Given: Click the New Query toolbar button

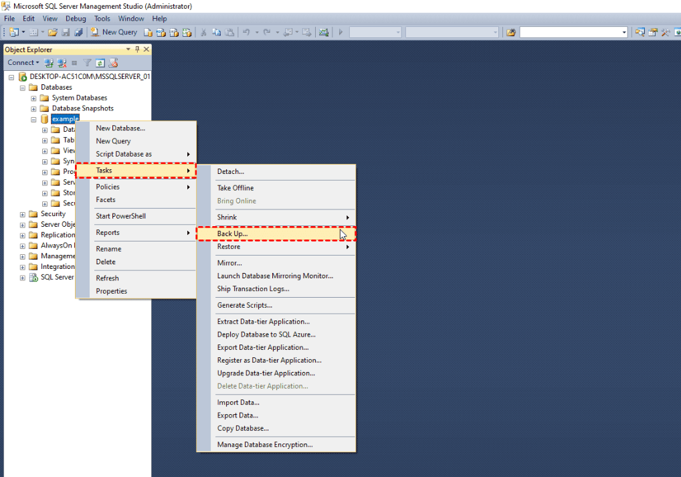Looking at the screenshot, I should coord(114,32).
